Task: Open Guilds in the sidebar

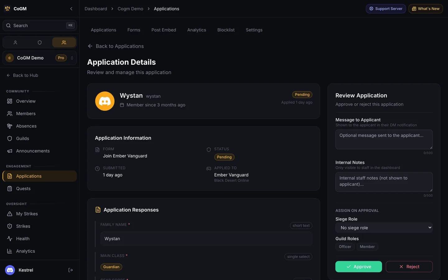Action: (x=40, y=138)
